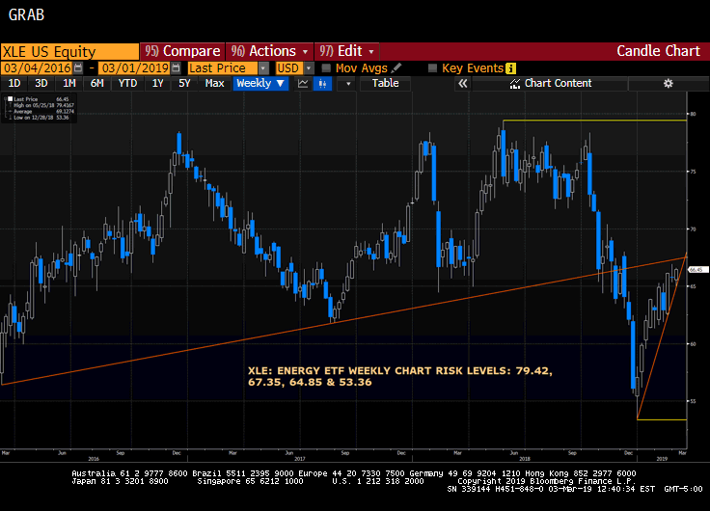Click the 03/04/2016 start date field
This screenshot has height=511, width=710.
[37, 68]
